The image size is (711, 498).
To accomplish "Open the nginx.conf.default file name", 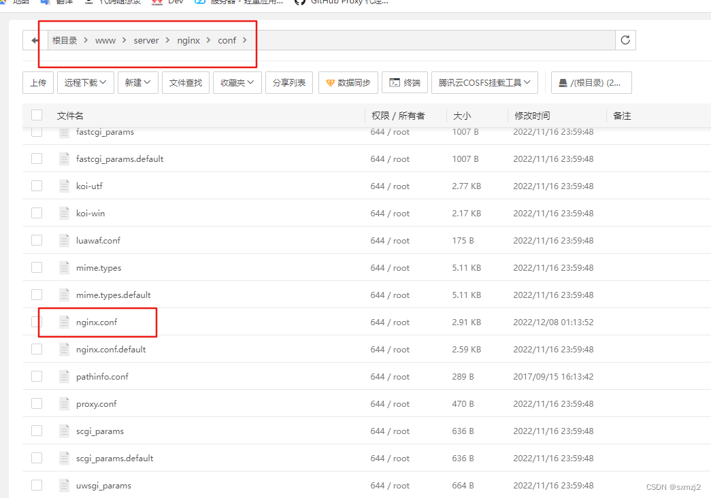I will pos(111,349).
